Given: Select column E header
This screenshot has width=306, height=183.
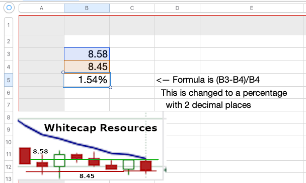Looking at the screenshot, I should tap(252, 8).
